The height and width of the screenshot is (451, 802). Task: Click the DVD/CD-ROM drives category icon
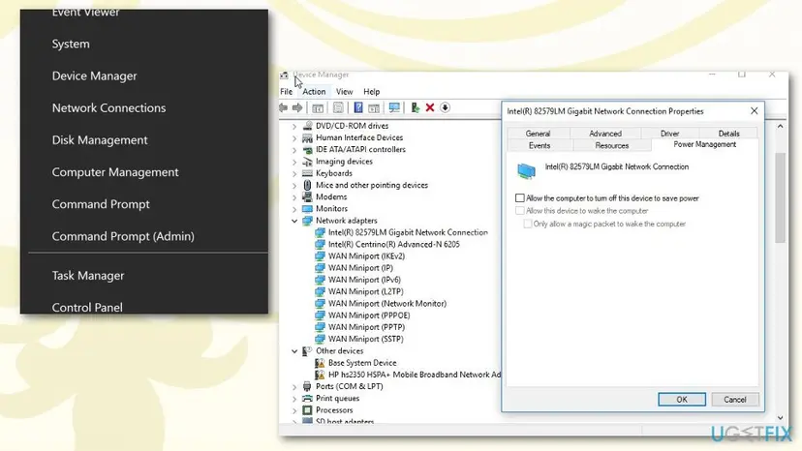click(307, 125)
